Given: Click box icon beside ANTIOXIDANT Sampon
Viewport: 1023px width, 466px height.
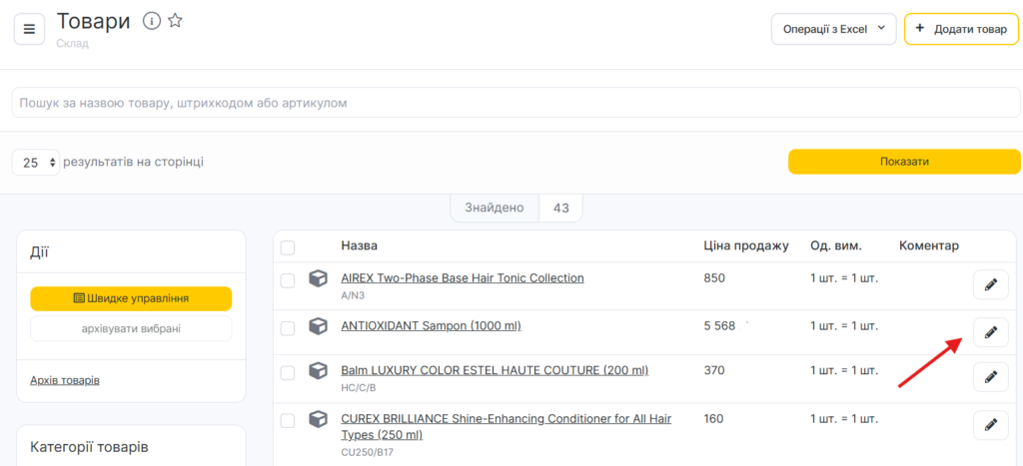Looking at the screenshot, I should (x=318, y=326).
